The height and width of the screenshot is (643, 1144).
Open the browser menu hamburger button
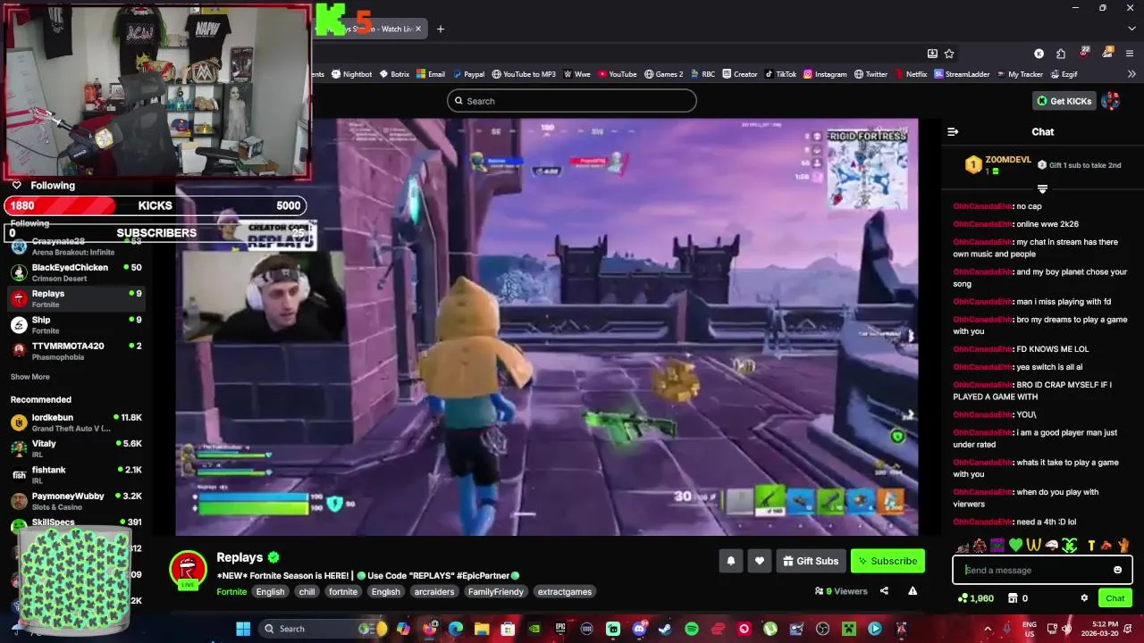tap(1130, 54)
